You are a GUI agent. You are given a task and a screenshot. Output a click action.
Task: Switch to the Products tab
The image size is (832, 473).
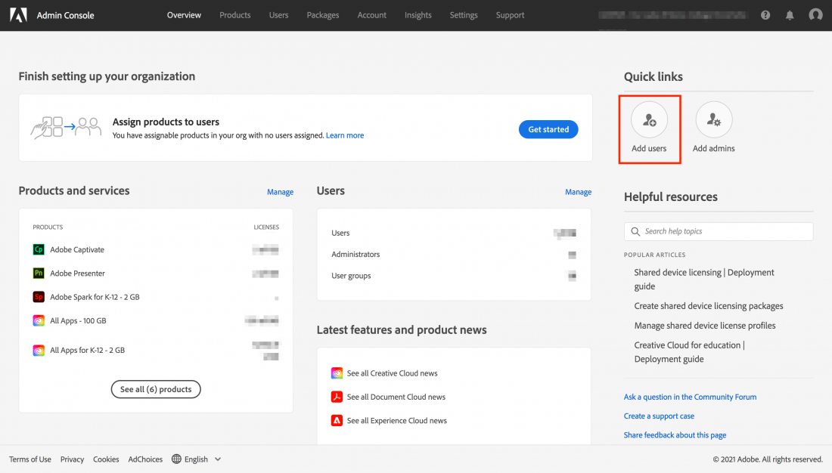pos(234,15)
